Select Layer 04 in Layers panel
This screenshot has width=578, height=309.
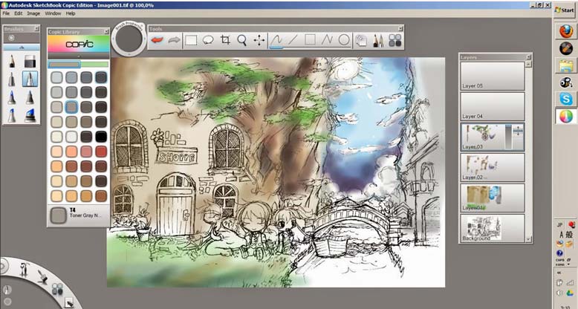tap(492, 106)
